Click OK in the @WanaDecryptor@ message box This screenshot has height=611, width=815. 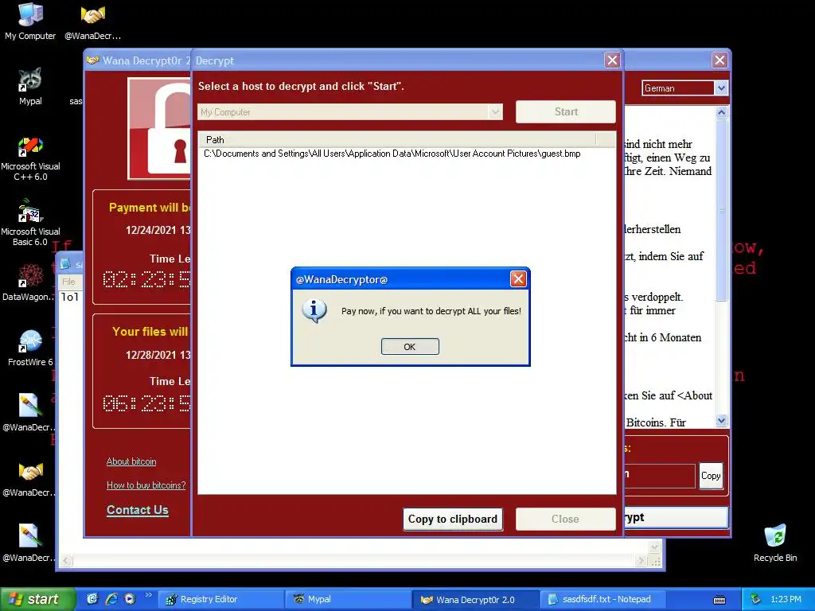410,347
